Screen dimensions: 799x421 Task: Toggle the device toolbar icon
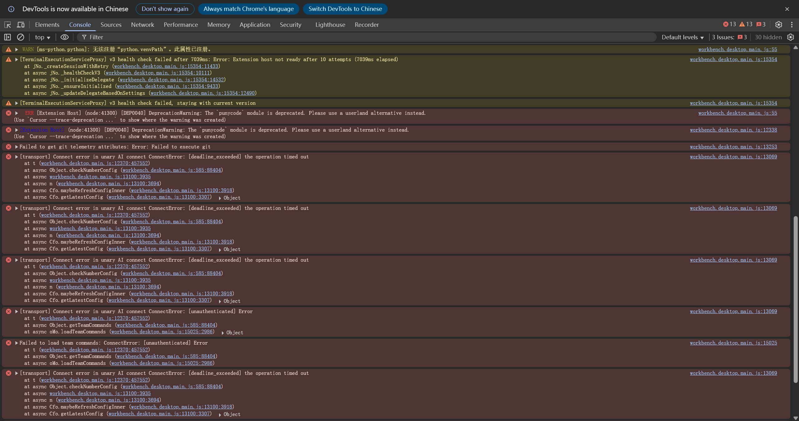[21, 25]
